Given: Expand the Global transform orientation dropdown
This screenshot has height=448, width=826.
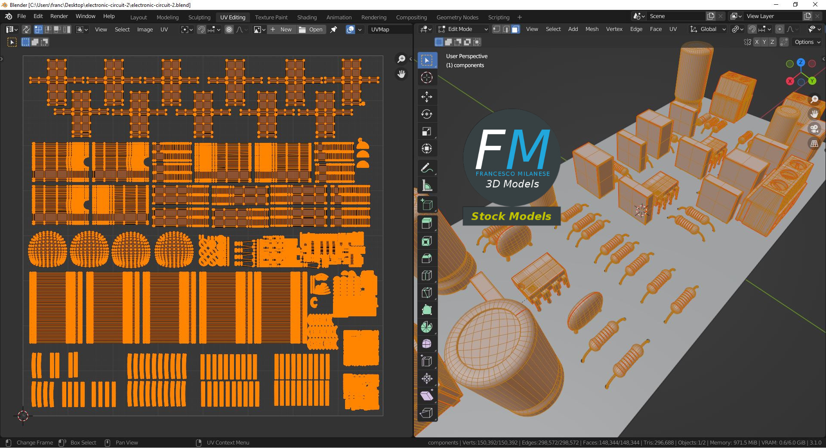Looking at the screenshot, I should click(708, 29).
